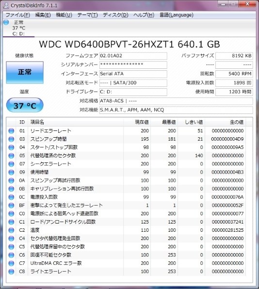Click the 項目名 column header
This screenshot has height=289, width=259.
click(x=76, y=122)
